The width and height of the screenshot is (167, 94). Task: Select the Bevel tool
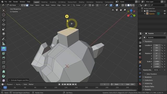pos(4,58)
